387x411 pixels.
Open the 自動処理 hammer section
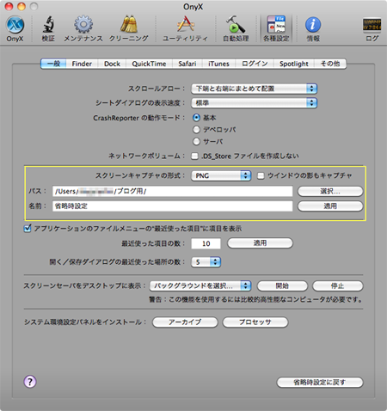click(x=236, y=28)
